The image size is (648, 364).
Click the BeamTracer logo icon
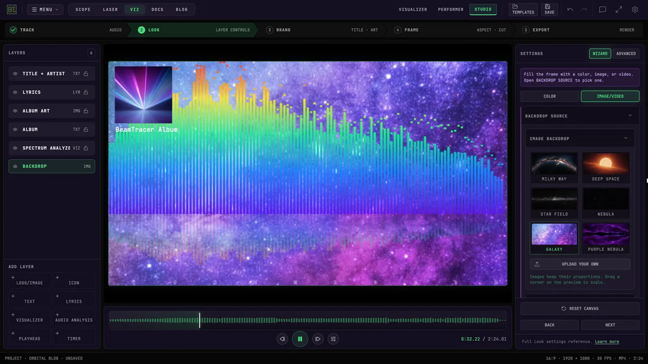click(x=11, y=9)
